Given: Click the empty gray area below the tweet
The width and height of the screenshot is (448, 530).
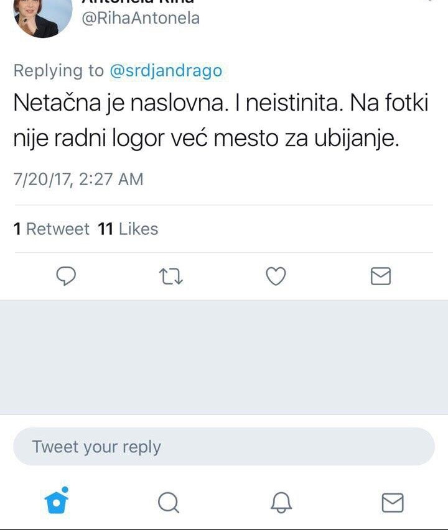Looking at the screenshot, I should click(x=224, y=357).
